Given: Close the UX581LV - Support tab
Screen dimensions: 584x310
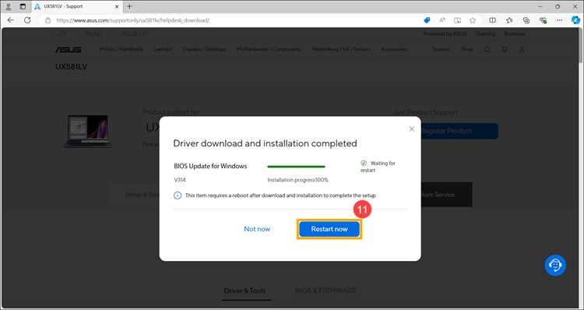Looking at the screenshot, I should [117, 7].
